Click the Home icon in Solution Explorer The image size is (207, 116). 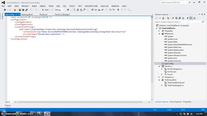[x=163, y=18]
